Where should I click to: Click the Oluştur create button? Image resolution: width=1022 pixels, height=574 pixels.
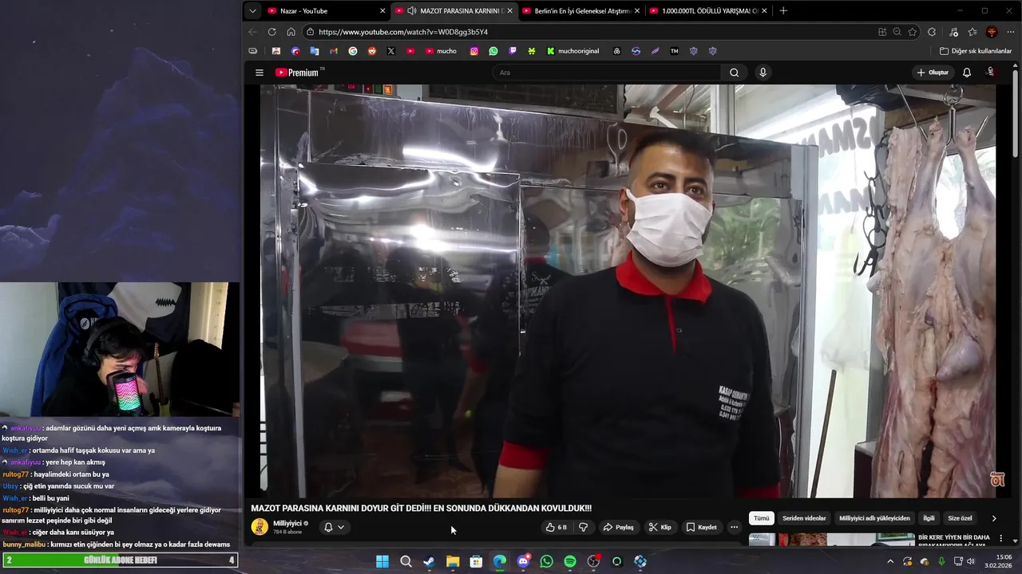(933, 73)
